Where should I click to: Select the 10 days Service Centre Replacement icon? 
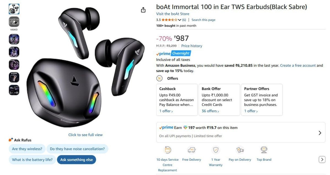[x=167, y=149]
